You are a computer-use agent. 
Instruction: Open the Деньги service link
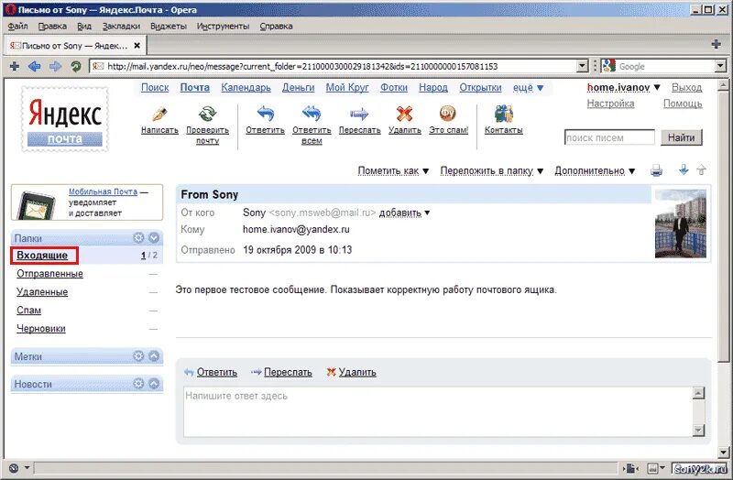299,87
